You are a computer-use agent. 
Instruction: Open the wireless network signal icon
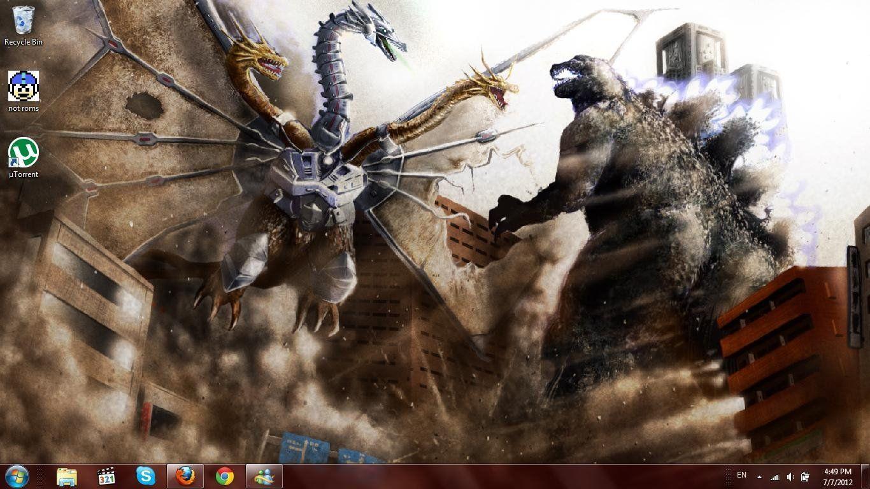point(774,477)
